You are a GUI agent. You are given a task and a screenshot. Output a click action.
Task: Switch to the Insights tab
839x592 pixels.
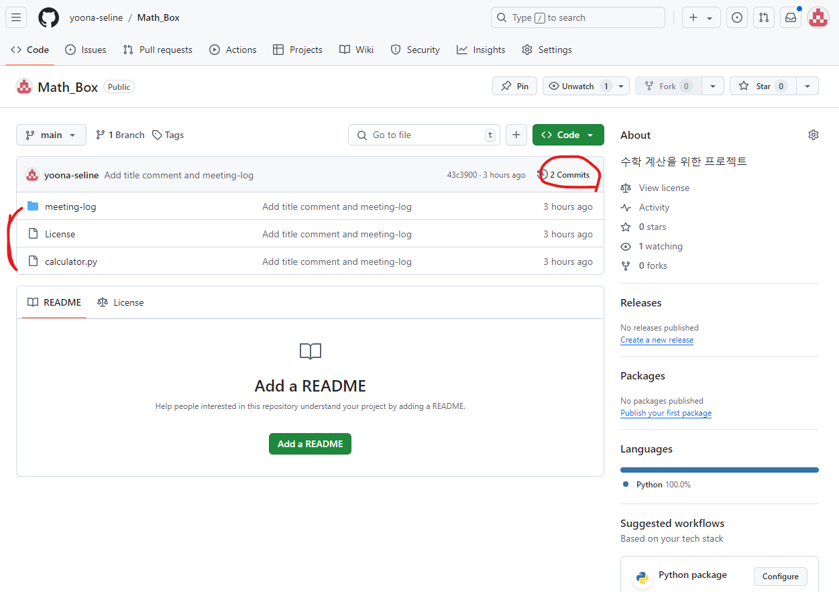(481, 50)
